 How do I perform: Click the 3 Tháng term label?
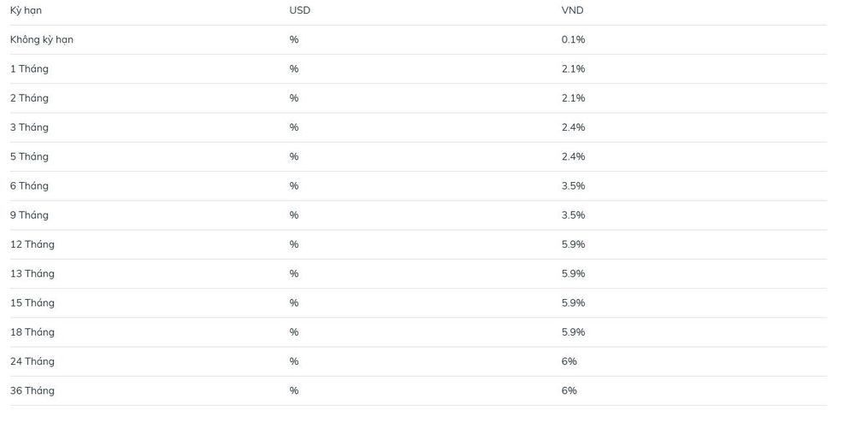tap(29, 127)
